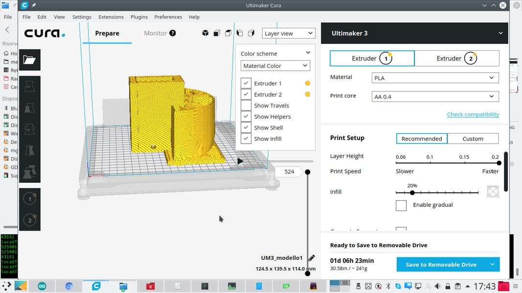
Task: Click the Open File folder icon
Action: point(29,60)
